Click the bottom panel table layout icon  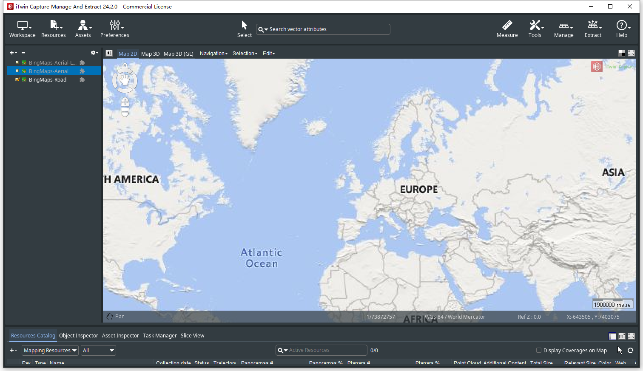coord(612,336)
